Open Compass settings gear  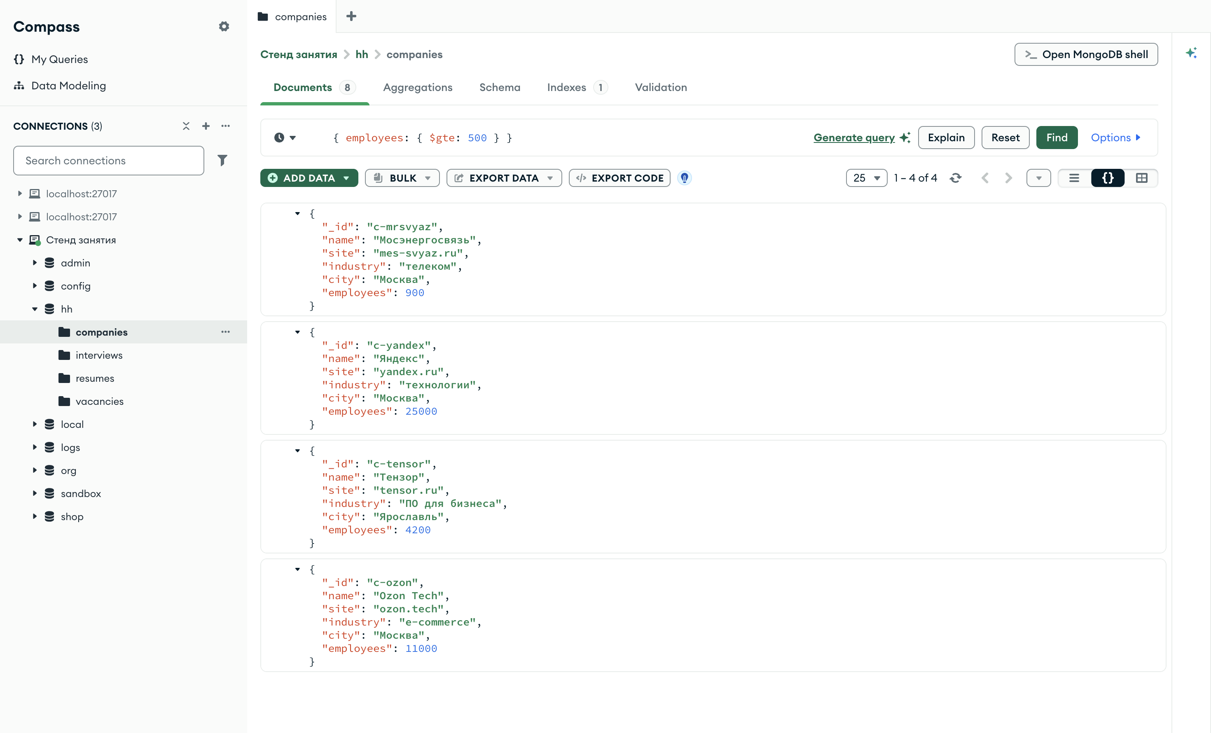(224, 26)
